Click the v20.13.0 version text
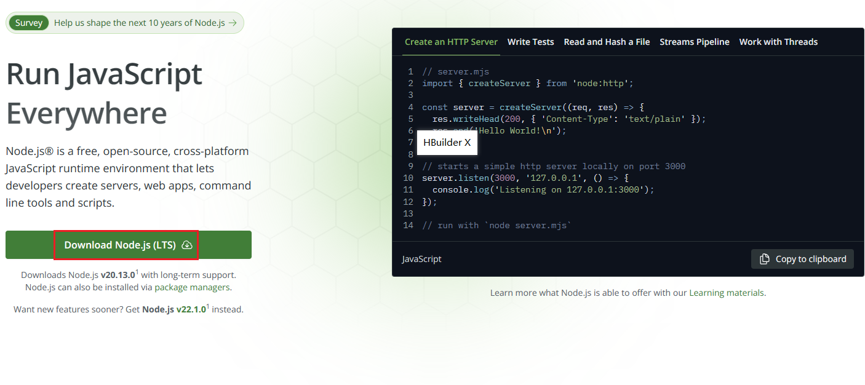This screenshot has width=865, height=385. pos(118,275)
